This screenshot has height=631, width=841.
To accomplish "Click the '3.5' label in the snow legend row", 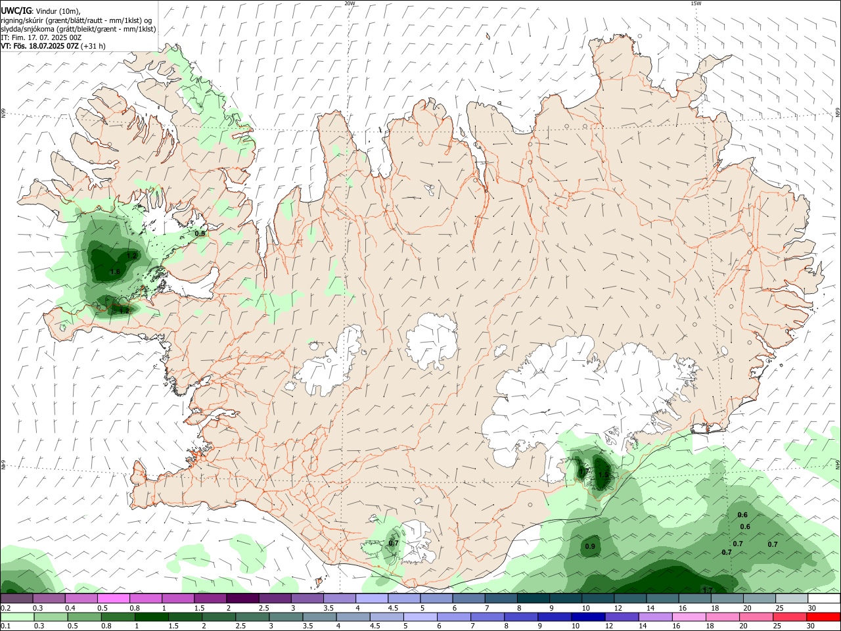I will pyautogui.click(x=329, y=608).
